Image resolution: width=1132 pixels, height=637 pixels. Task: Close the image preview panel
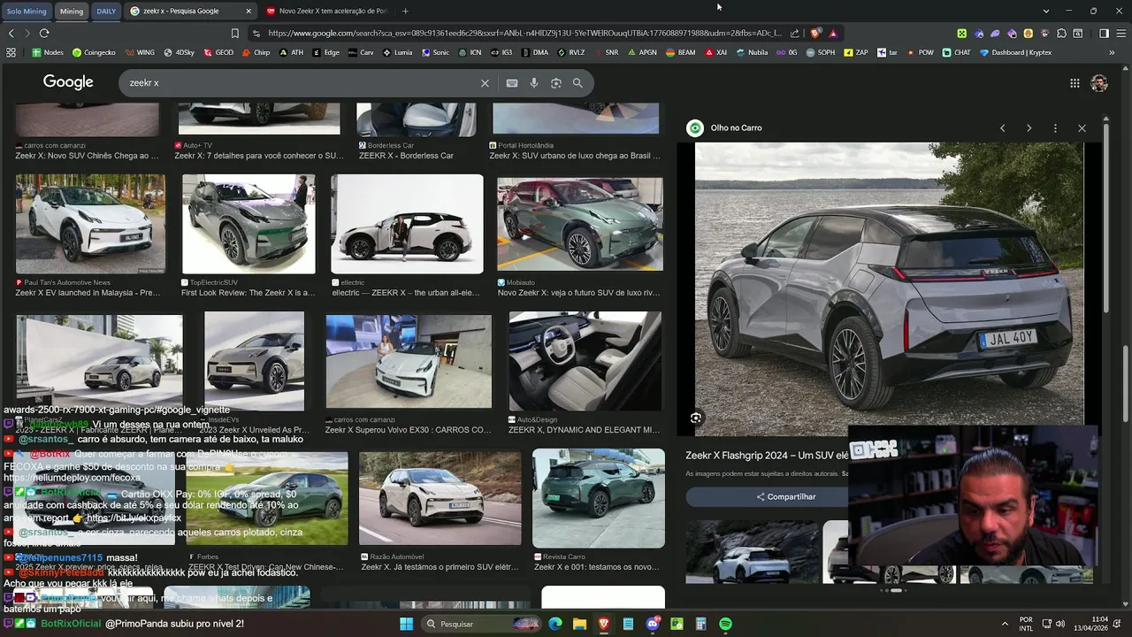(x=1082, y=128)
